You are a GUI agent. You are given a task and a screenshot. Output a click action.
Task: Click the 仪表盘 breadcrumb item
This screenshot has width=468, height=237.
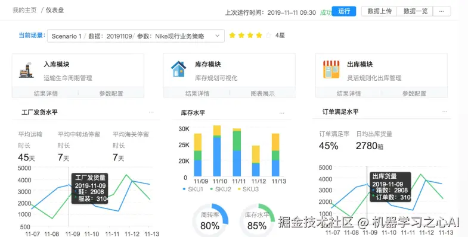[x=55, y=10]
